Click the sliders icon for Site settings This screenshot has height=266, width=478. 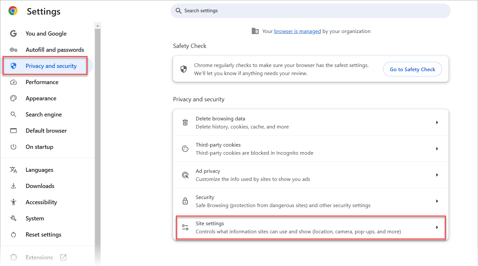pyautogui.click(x=185, y=227)
